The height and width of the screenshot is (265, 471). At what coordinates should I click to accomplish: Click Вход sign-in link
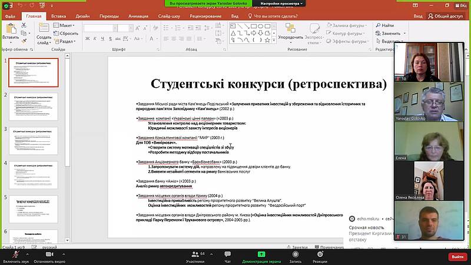pyautogui.click(x=418, y=16)
